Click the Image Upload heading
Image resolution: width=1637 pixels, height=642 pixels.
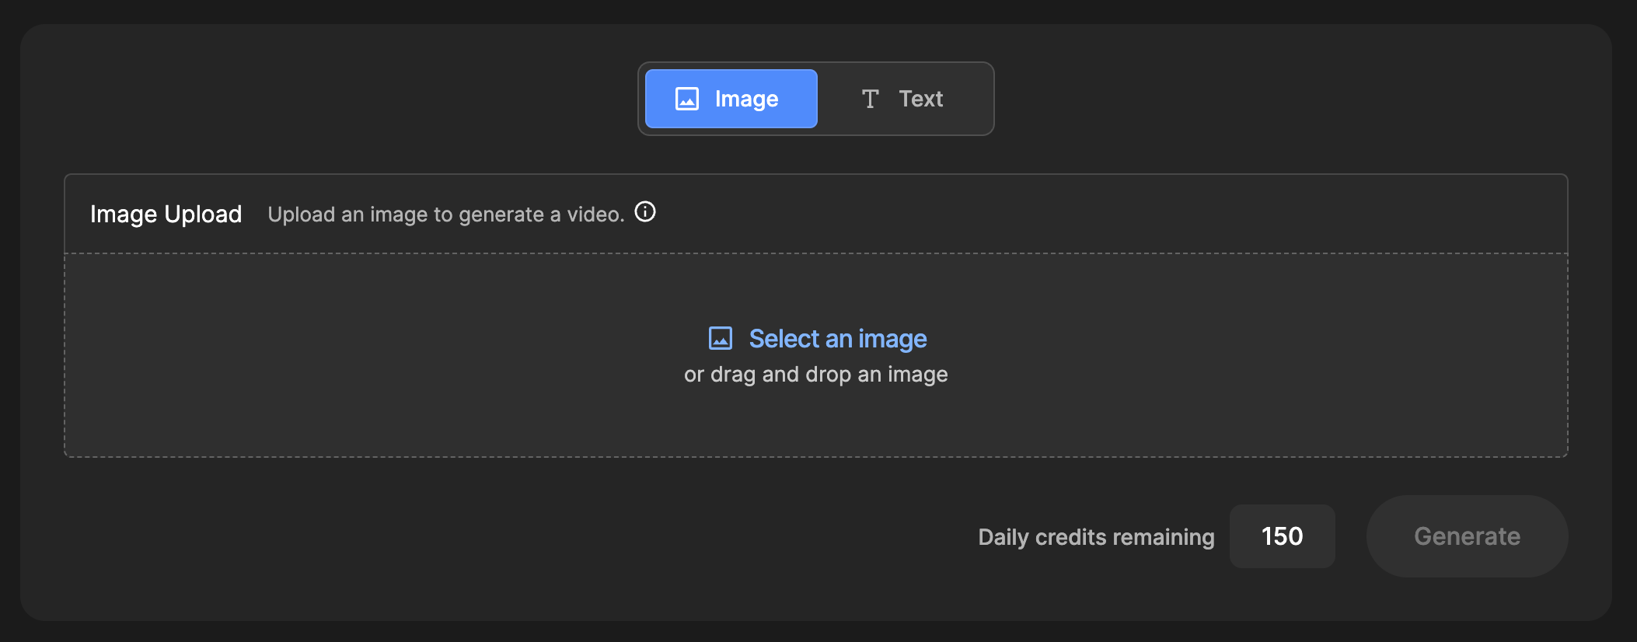pos(166,214)
